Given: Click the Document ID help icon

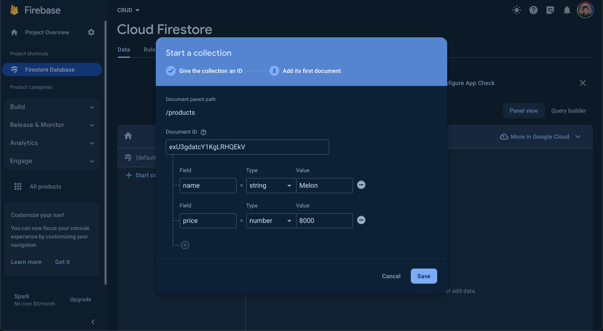Looking at the screenshot, I should [204, 132].
